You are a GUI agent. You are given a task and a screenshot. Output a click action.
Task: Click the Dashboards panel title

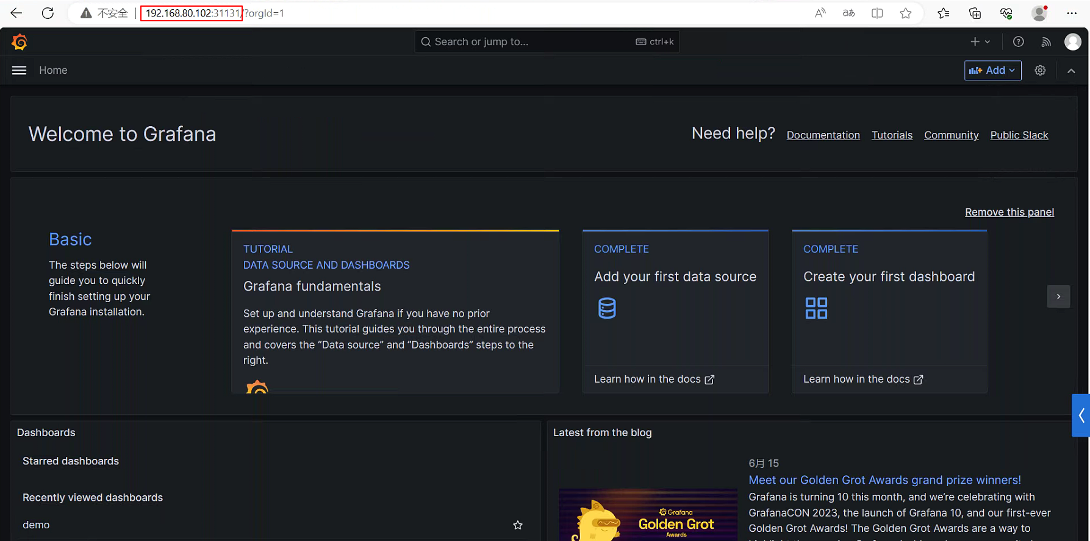point(46,433)
